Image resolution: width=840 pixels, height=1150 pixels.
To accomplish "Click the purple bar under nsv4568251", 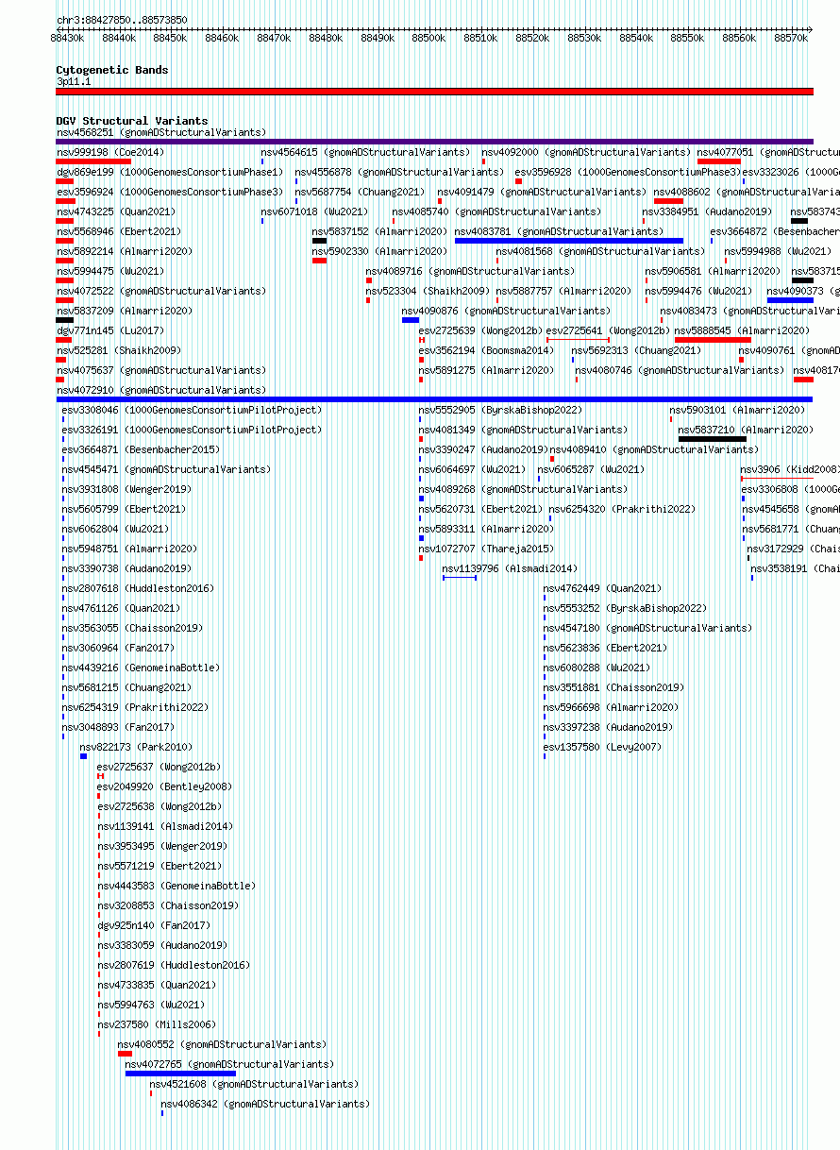I will [x=434, y=142].
